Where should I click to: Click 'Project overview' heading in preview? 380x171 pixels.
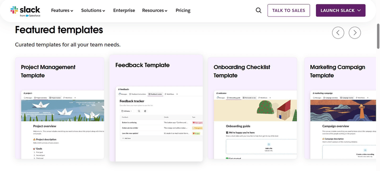pyautogui.click(x=45, y=126)
